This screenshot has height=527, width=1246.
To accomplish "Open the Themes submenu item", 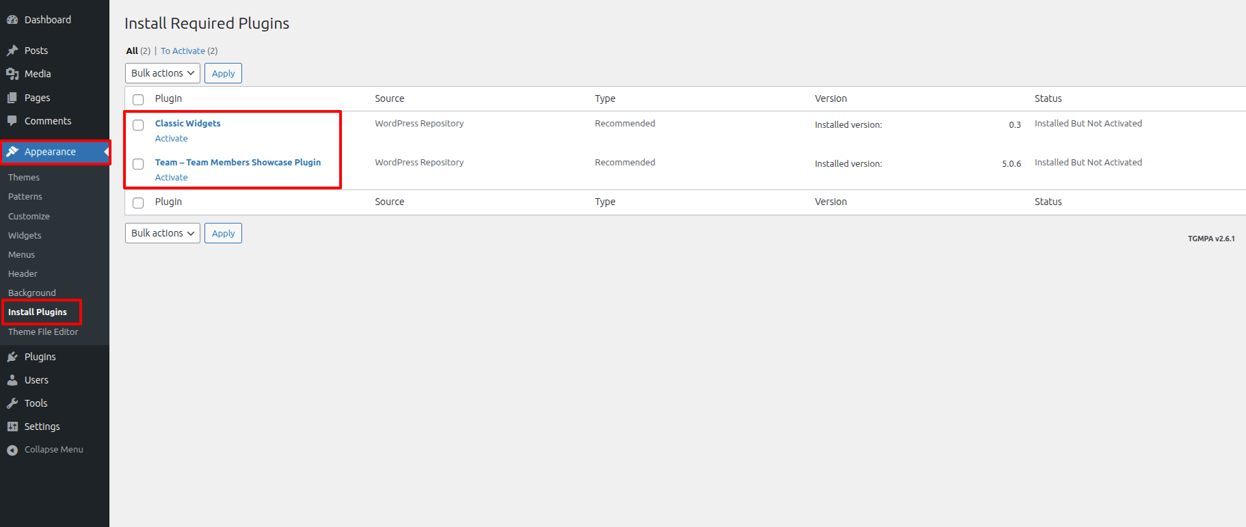I will coord(24,177).
